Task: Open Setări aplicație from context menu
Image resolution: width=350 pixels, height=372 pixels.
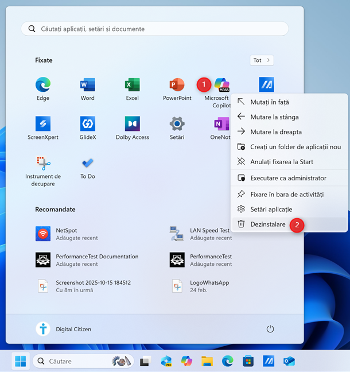Action: (289, 209)
